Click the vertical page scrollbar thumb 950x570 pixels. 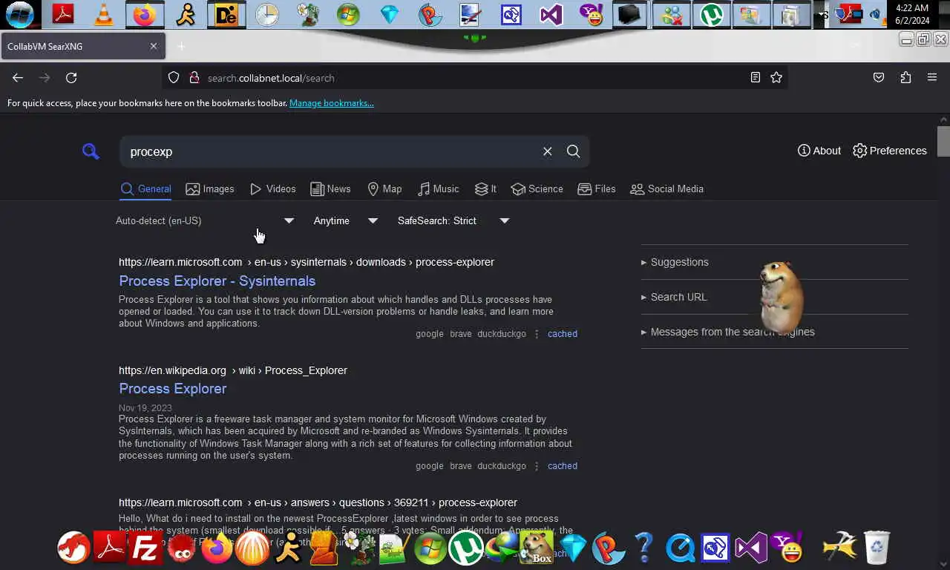pyautogui.click(x=943, y=141)
